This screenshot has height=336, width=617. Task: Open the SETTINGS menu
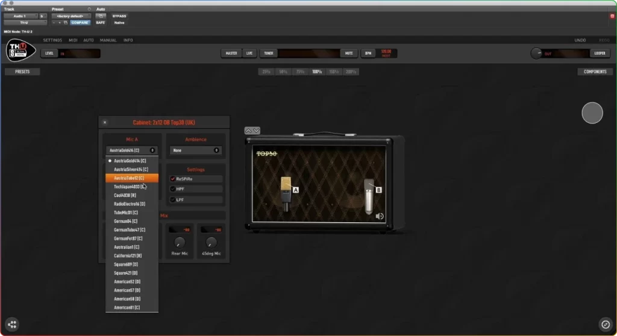[52, 40]
